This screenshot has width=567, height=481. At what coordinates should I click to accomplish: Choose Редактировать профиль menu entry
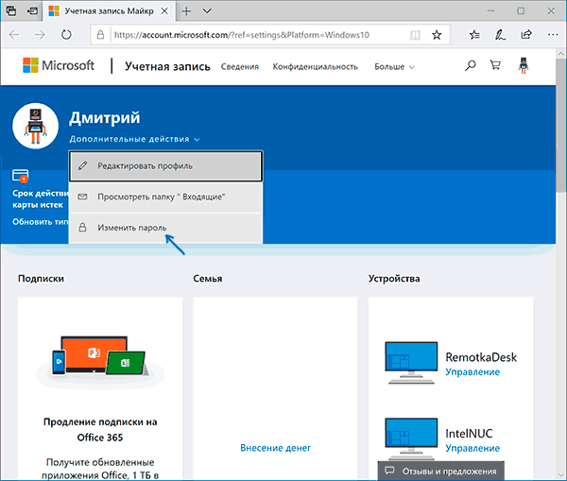(x=165, y=166)
